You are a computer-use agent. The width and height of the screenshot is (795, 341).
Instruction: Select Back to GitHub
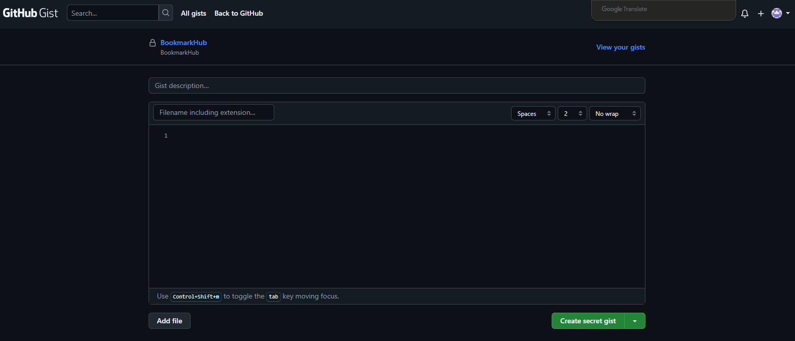click(x=238, y=13)
